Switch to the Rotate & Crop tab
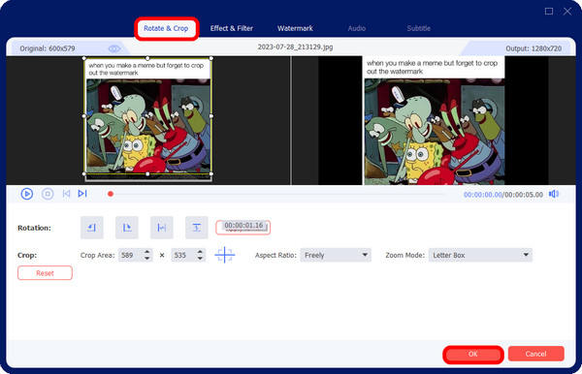Image resolution: width=582 pixels, height=374 pixels. [166, 28]
